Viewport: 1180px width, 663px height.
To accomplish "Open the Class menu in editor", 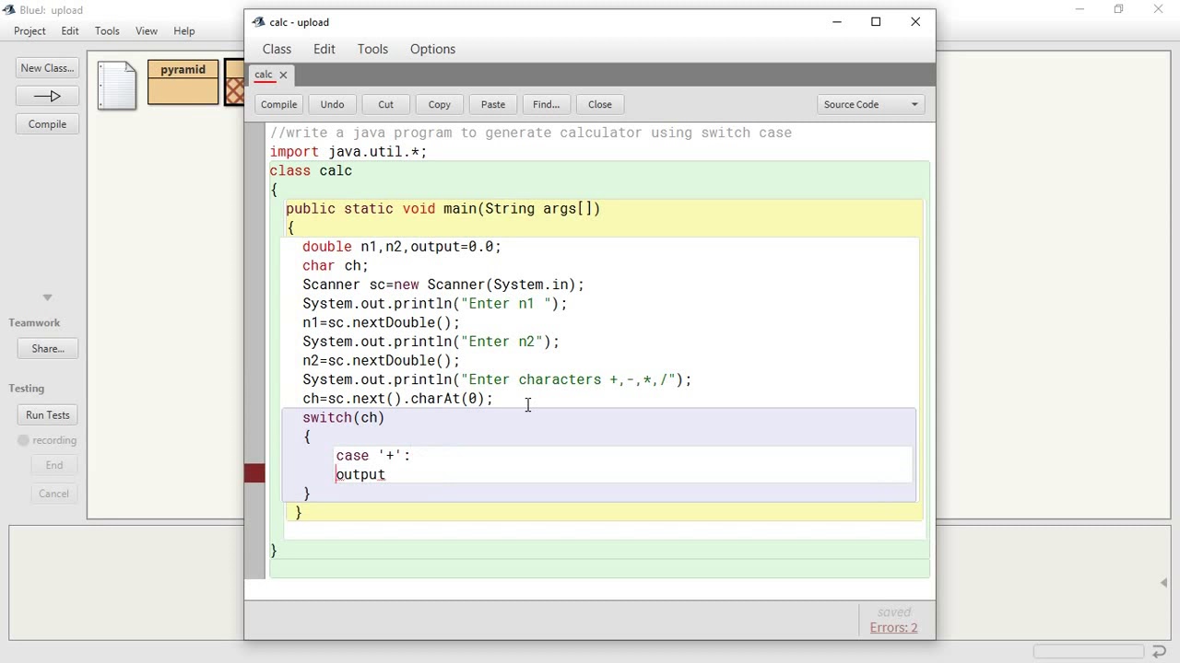I will pyautogui.click(x=277, y=49).
